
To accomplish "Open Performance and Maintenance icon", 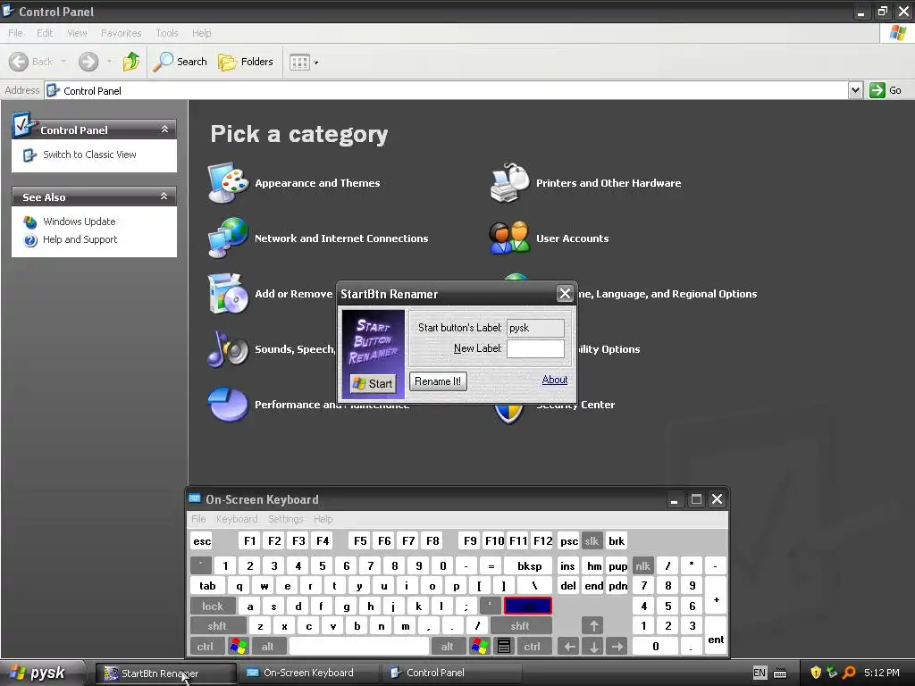I will 228,404.
